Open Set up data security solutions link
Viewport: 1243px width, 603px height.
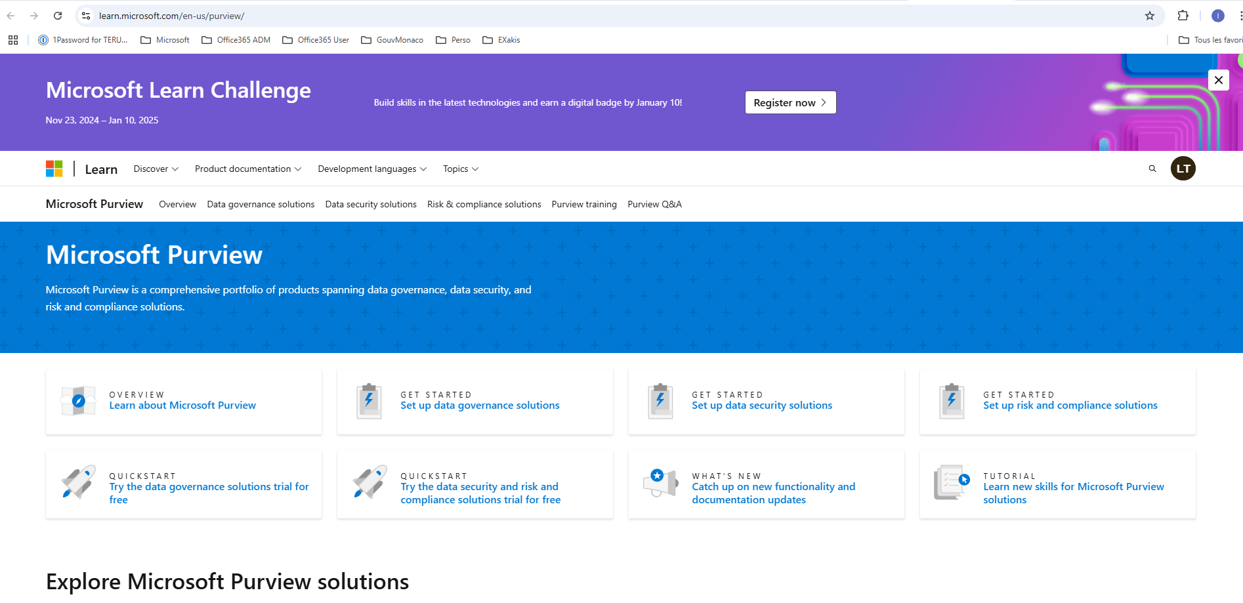761,405
